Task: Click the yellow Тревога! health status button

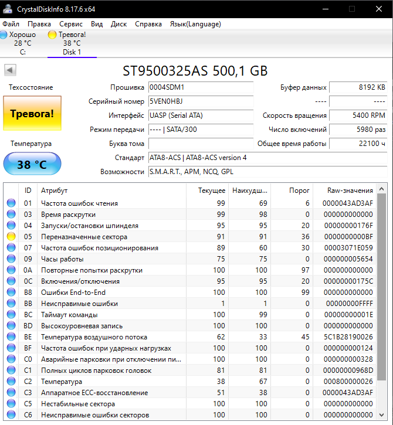Action: (x=32, y=113)
